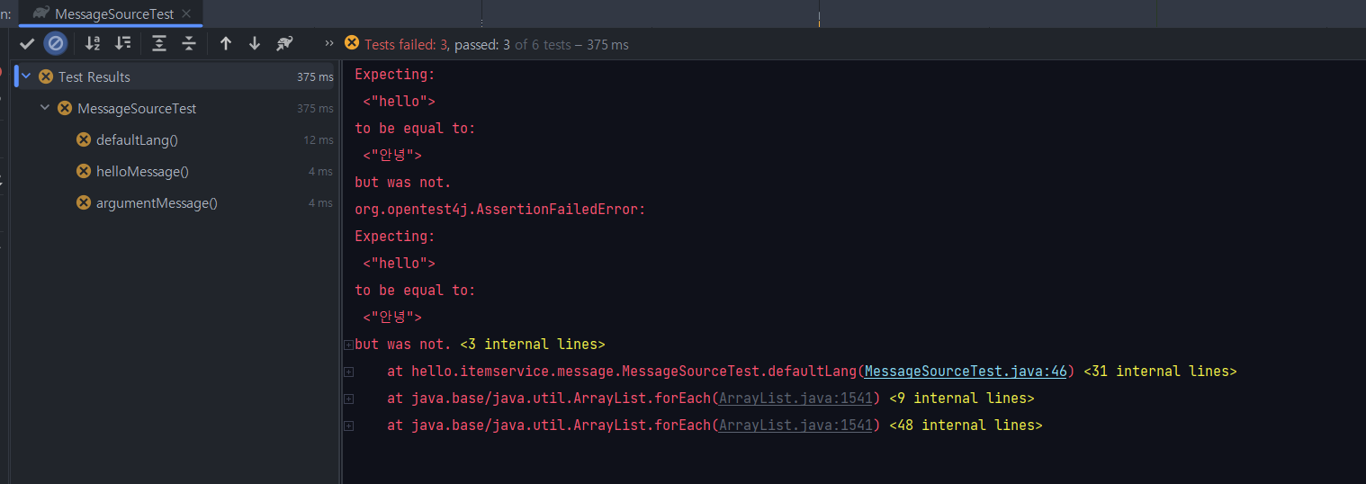Toggle the Show Ignored tests button
Screen dimensions: 1366x484
click(x=56, y=43)
